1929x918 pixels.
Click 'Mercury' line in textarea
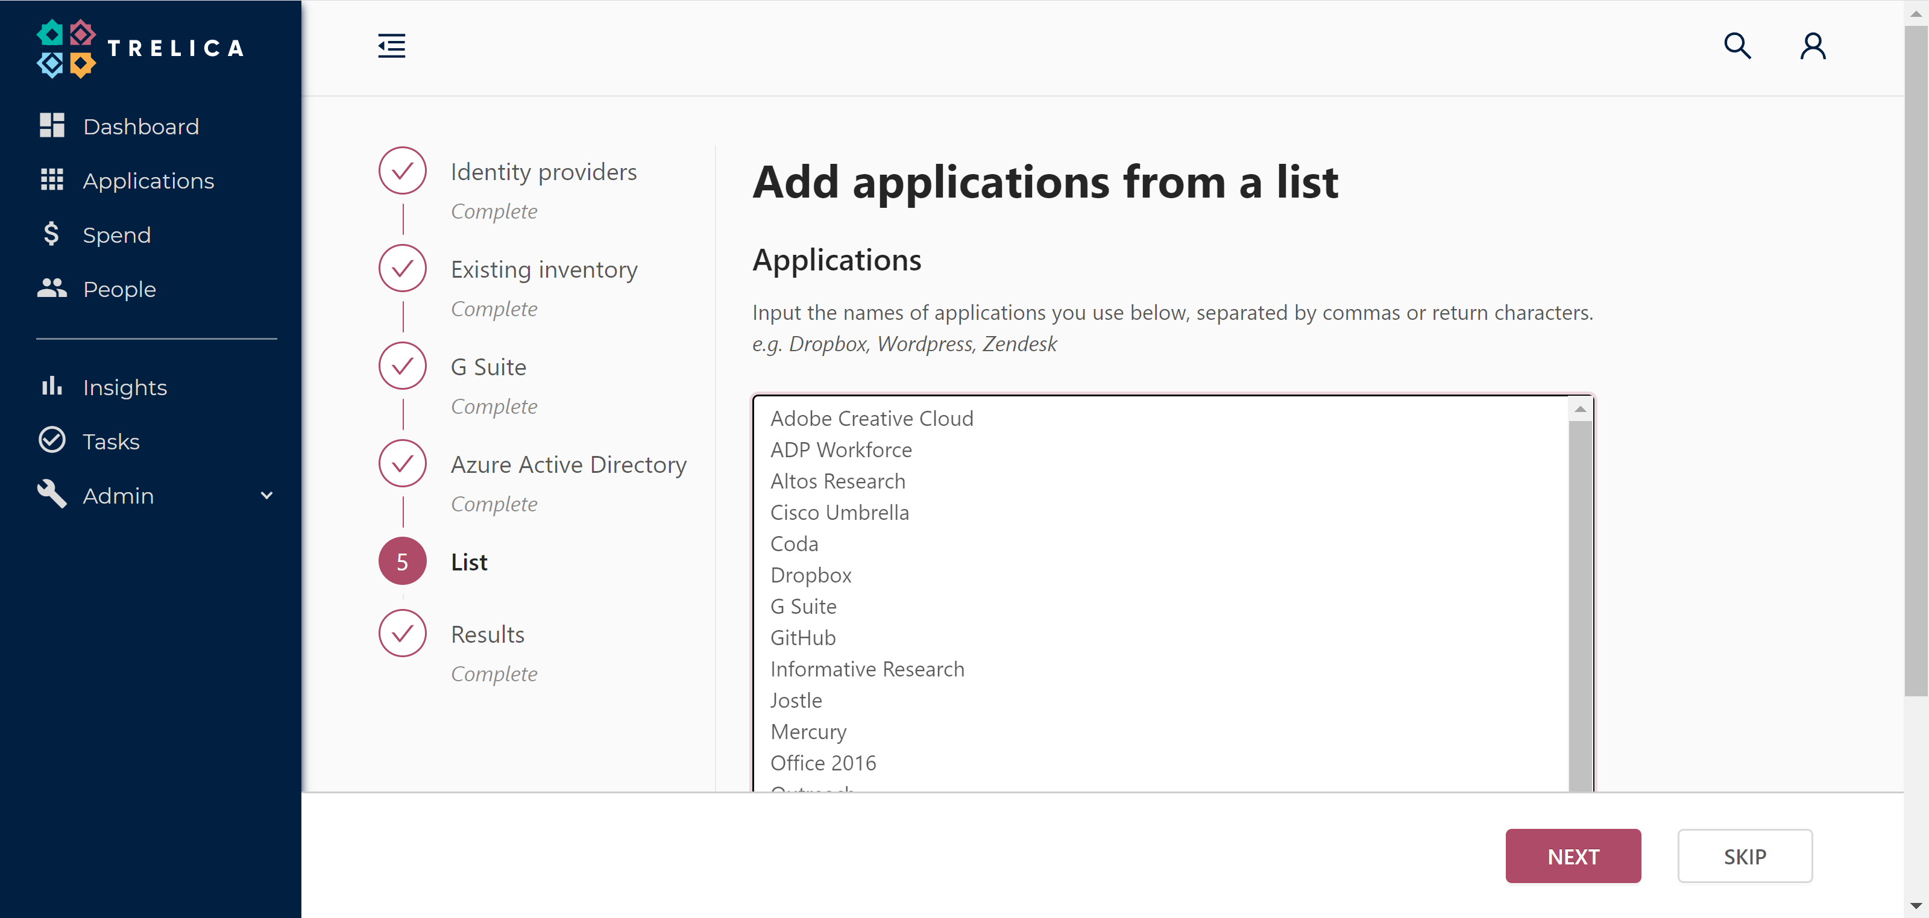[x=809, y=732]
